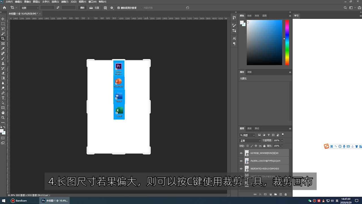The width and height of the screenshot is (362, 204).
Task: Toggle layer filter on/off switch
Action: (x=283, y=135)
